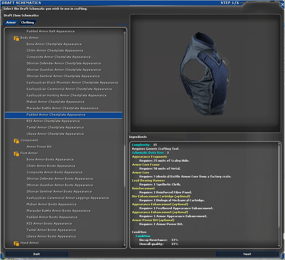This screenshot has width=285, height=260.
Task: Select Bone Armor Boots Appearance
Action: point(50,160)
